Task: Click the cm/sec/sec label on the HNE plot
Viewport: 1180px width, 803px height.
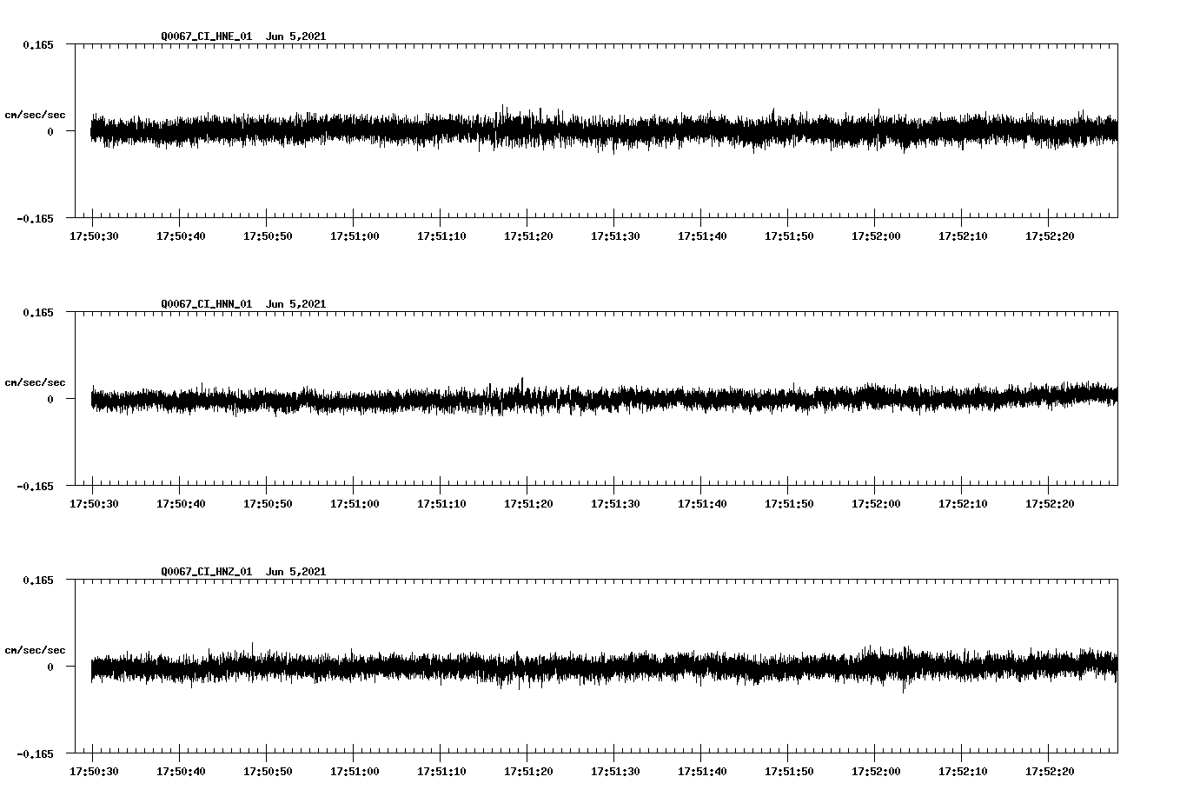Action: 36,114
